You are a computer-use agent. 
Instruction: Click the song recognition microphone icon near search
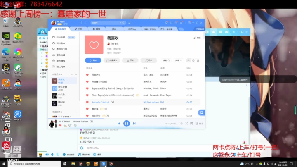(130, 23)
